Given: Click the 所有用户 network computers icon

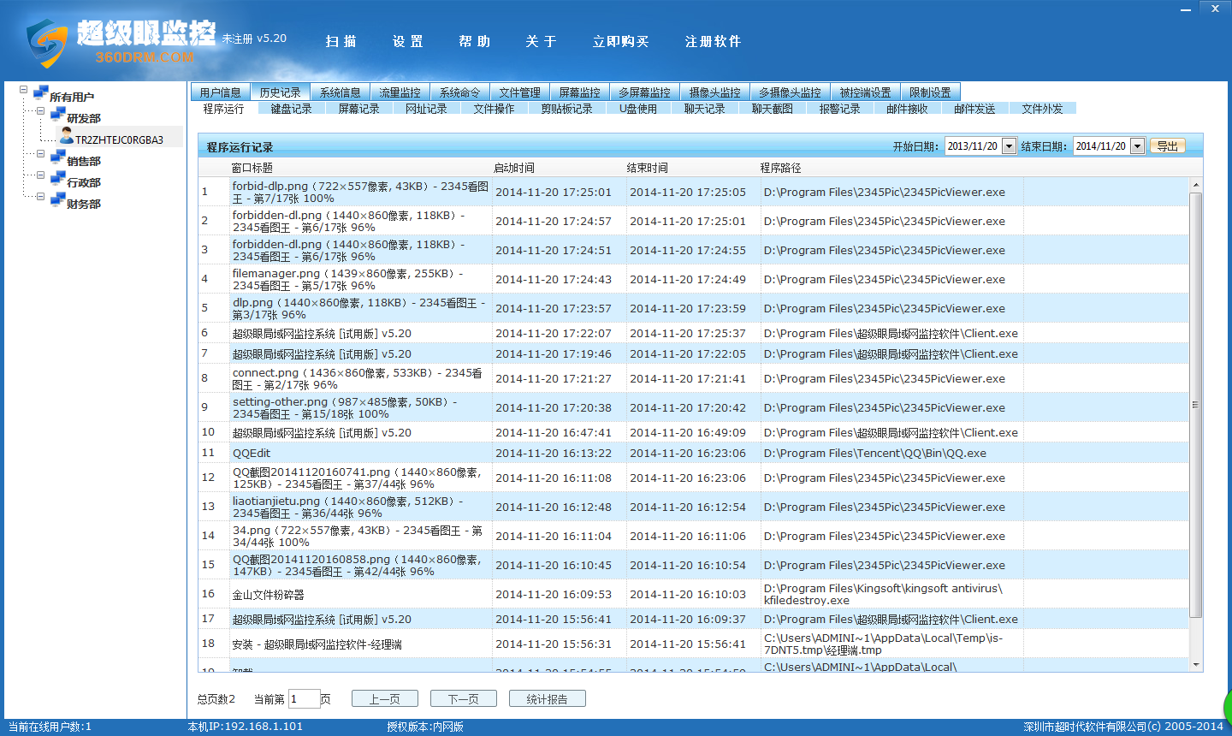Looking at the screenshot, I should coord(40,92).
